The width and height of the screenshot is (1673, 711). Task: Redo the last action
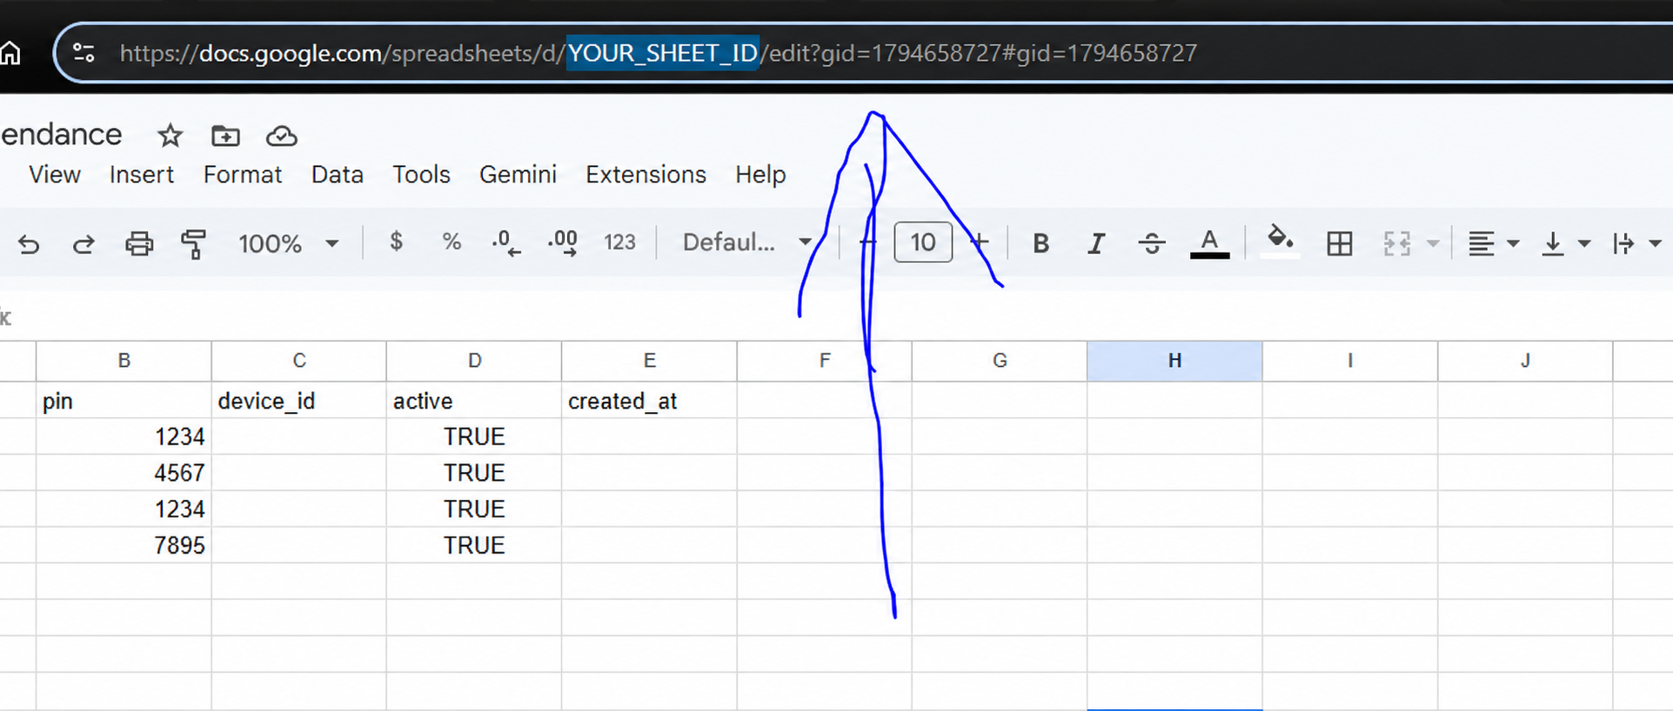click(x=84, y=243)
